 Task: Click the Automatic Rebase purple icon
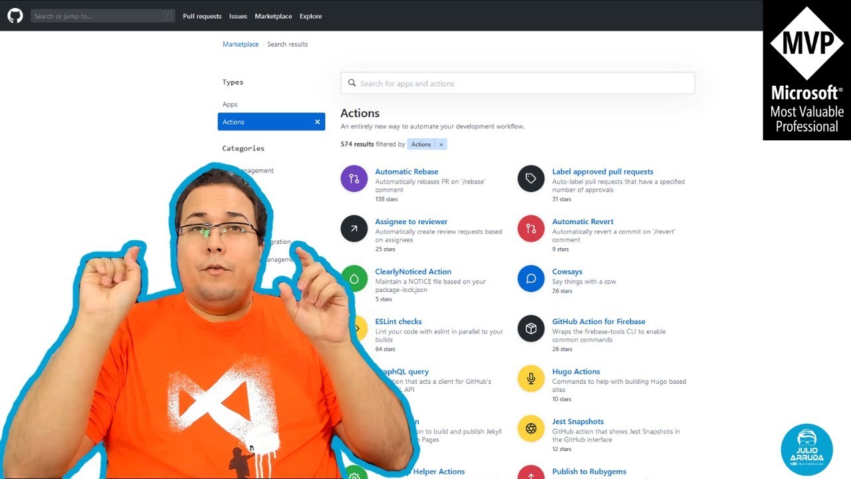tap(354, 179)
